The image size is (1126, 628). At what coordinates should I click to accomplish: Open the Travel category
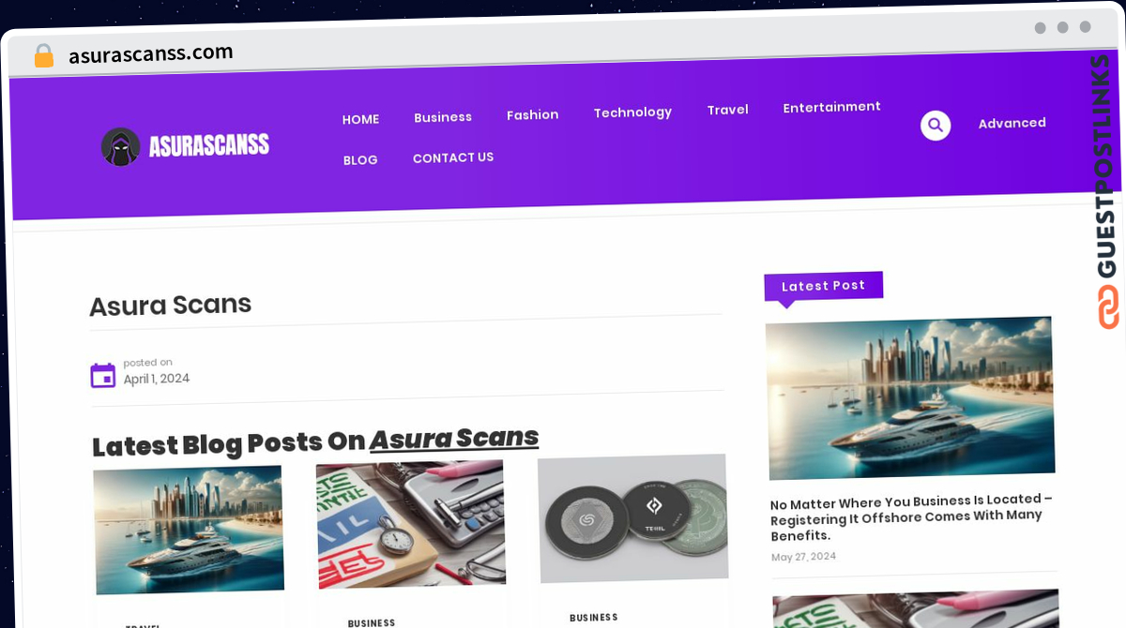point(727,110)
